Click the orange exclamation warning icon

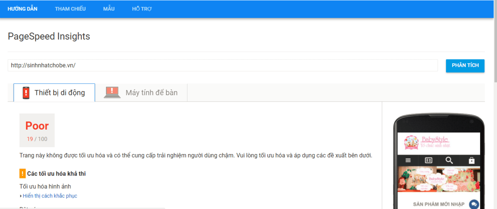pos(22,173)
